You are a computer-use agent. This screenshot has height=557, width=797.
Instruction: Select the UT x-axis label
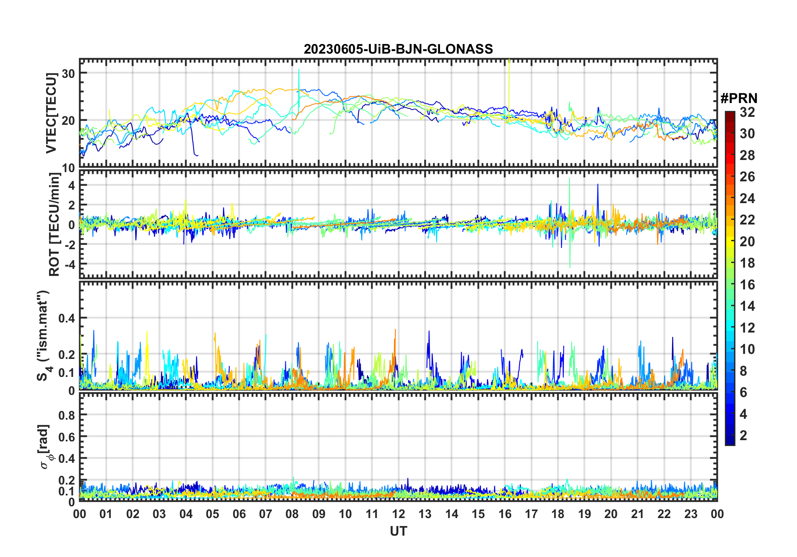pos(398,531)
